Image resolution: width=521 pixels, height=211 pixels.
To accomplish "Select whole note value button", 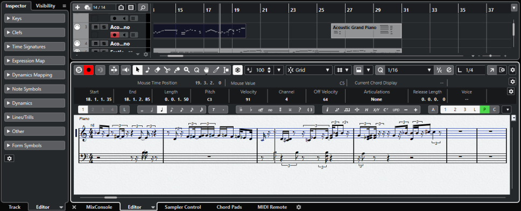I will pyautogui.click(x=142, y=110).
